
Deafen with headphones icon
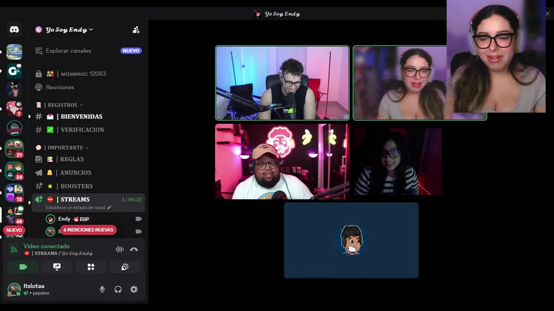118,289
